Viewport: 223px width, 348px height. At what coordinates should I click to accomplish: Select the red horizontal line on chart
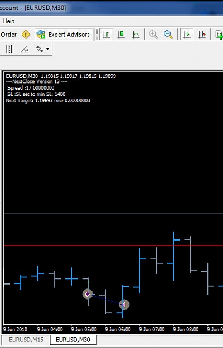pyautogui.click(x=113, y=246)
